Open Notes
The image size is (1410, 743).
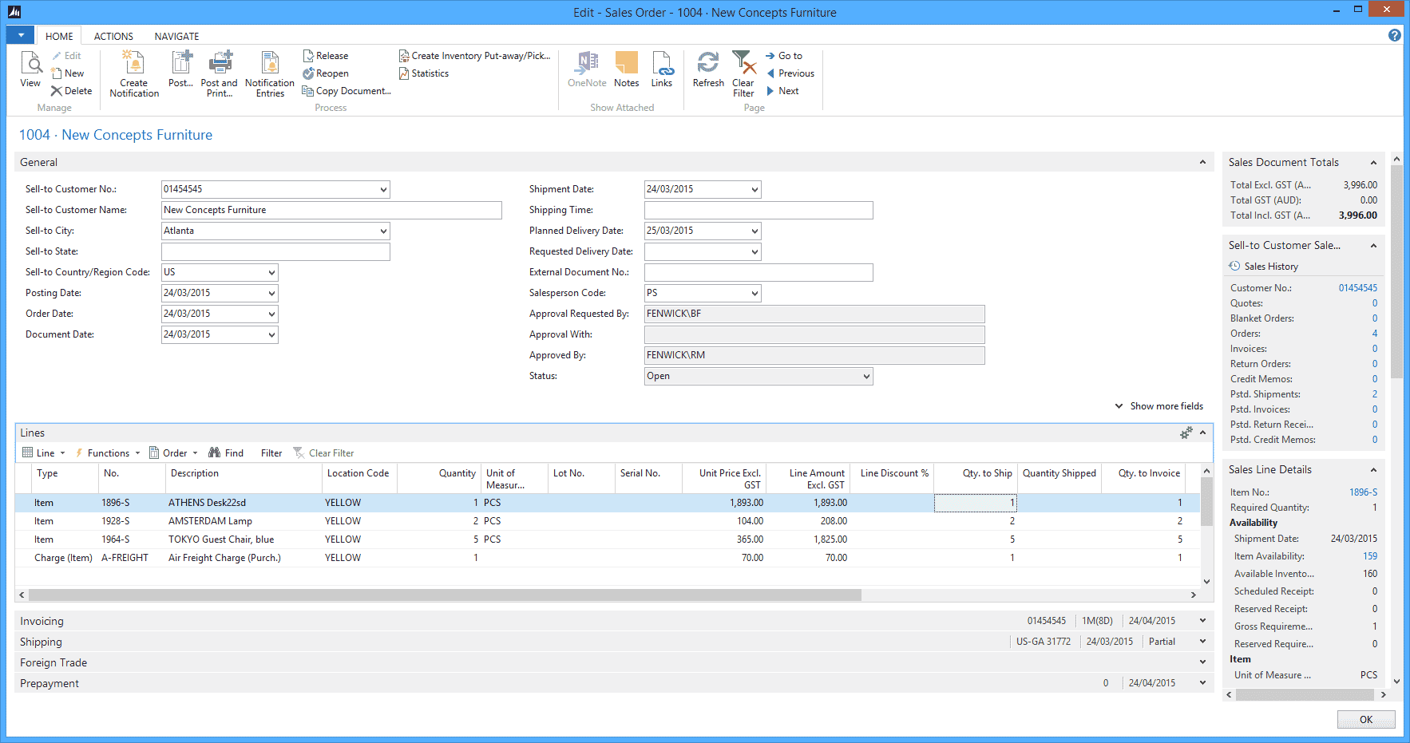(x=627, y=69)
